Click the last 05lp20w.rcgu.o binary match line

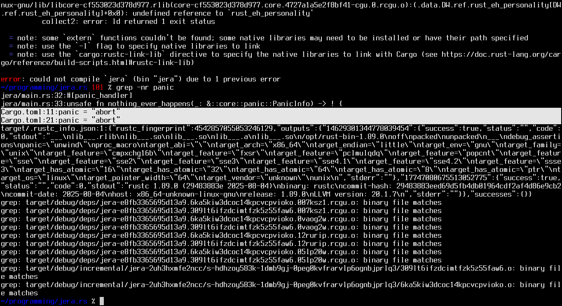click(221, 260)
